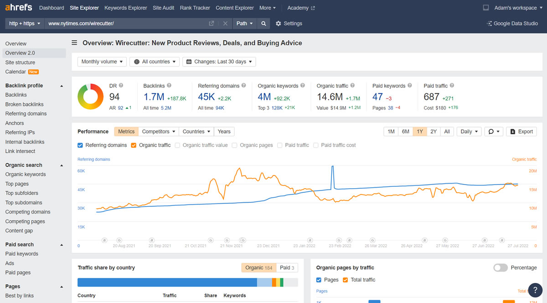
Task: Open Adam's workspace menu
Action: [x=519, y=8]
